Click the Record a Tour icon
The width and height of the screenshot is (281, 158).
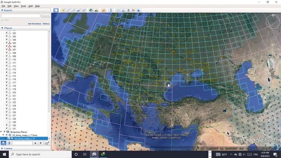point(84,10)
